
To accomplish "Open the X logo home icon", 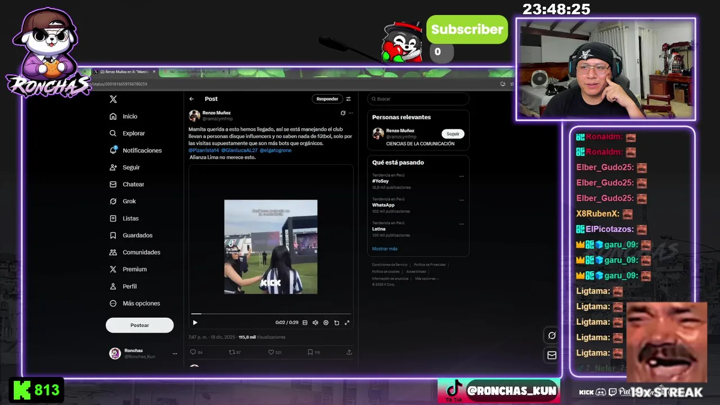I will (x=113, y=99).
